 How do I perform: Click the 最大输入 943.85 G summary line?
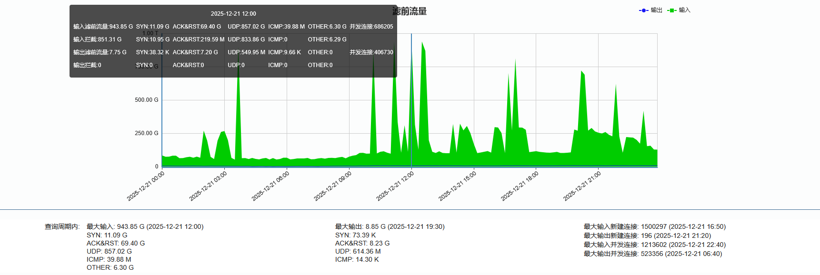(x=145, y=226)
